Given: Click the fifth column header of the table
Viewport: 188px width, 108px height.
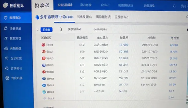Looking at the screenshot, I should [x=152, y=38].
